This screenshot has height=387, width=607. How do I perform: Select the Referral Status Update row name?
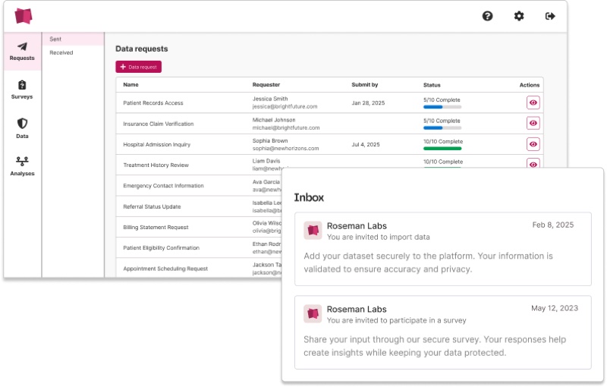[152, 206]
